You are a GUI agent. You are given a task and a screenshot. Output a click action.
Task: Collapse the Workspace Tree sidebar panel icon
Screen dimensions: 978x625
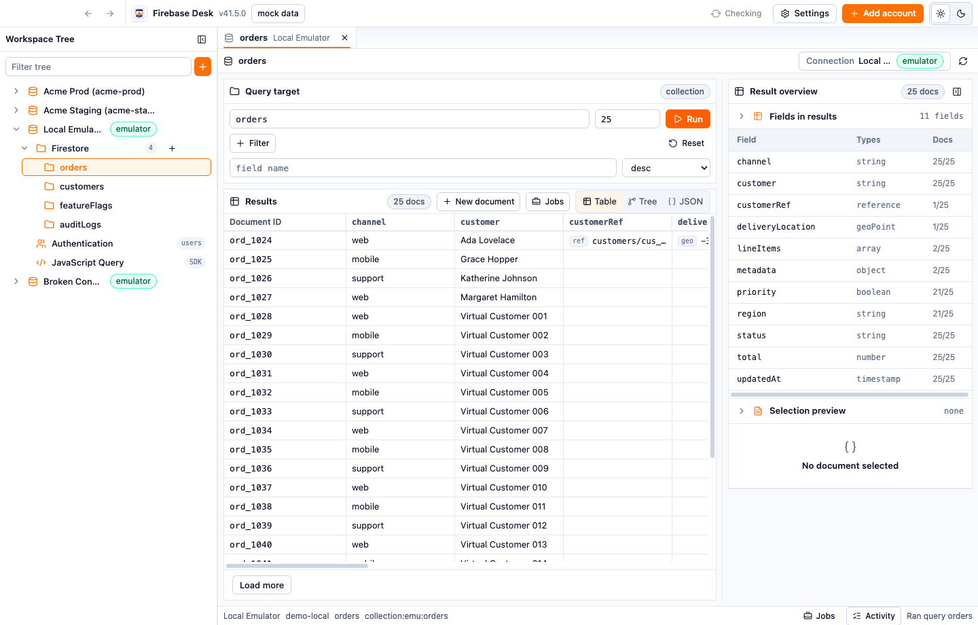(202, 39)
